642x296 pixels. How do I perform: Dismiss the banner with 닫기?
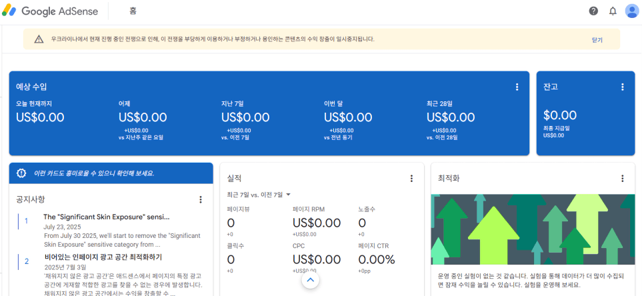pos(597,40)
